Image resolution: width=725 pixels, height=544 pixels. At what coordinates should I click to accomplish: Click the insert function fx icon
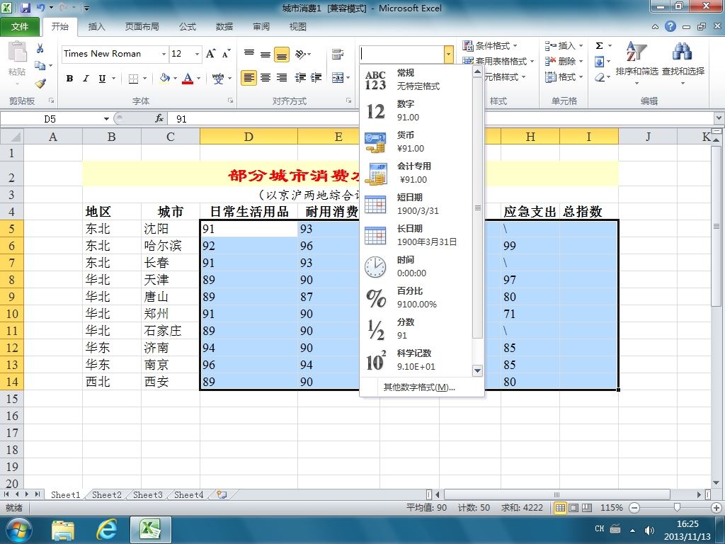159,119
